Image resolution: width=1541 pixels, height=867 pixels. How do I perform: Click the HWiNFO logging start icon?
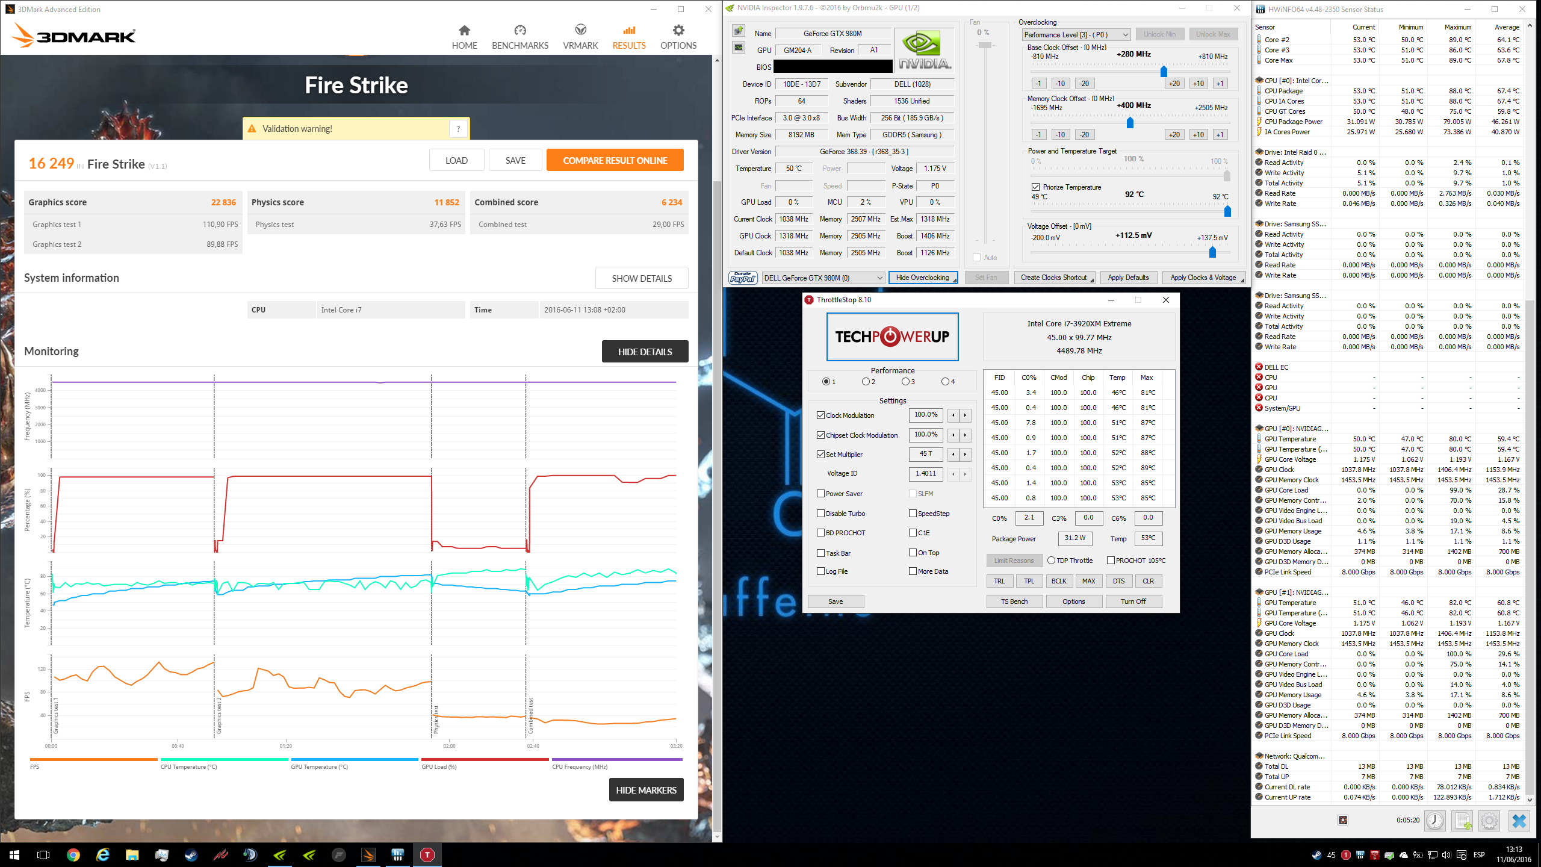click(1462, 821)
